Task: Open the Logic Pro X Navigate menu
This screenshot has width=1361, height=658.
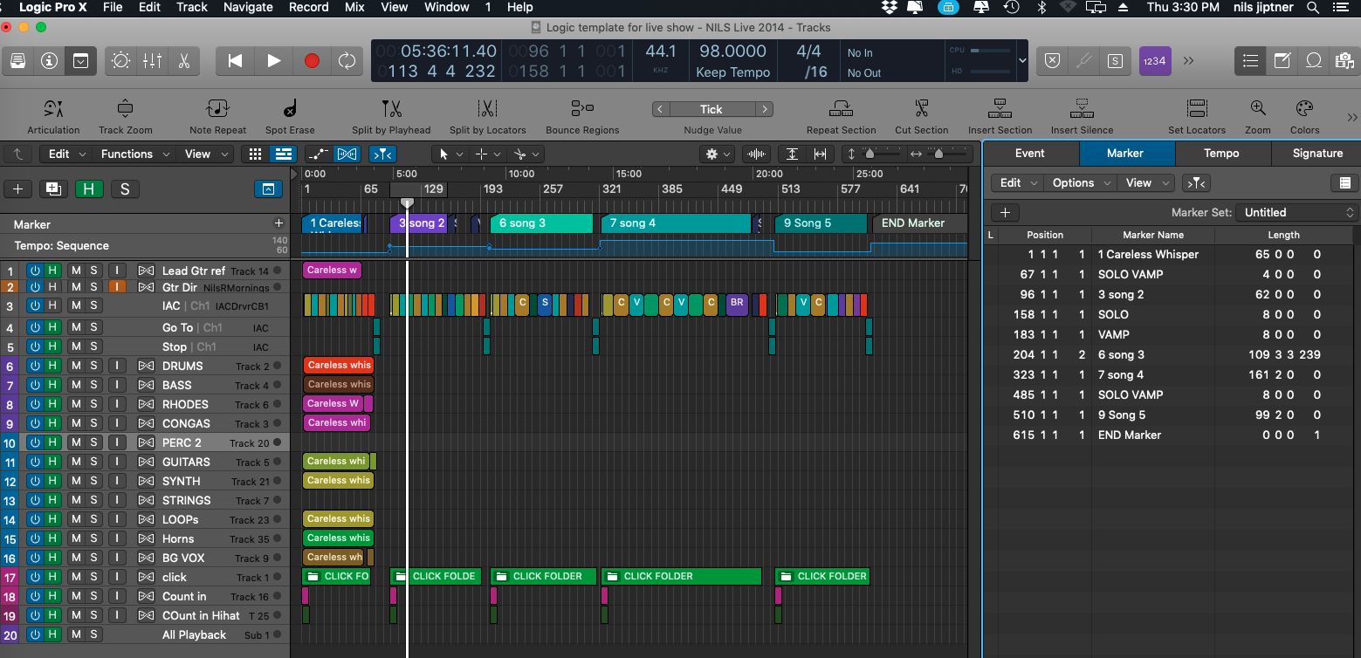Action: click(x=248, y=7)
